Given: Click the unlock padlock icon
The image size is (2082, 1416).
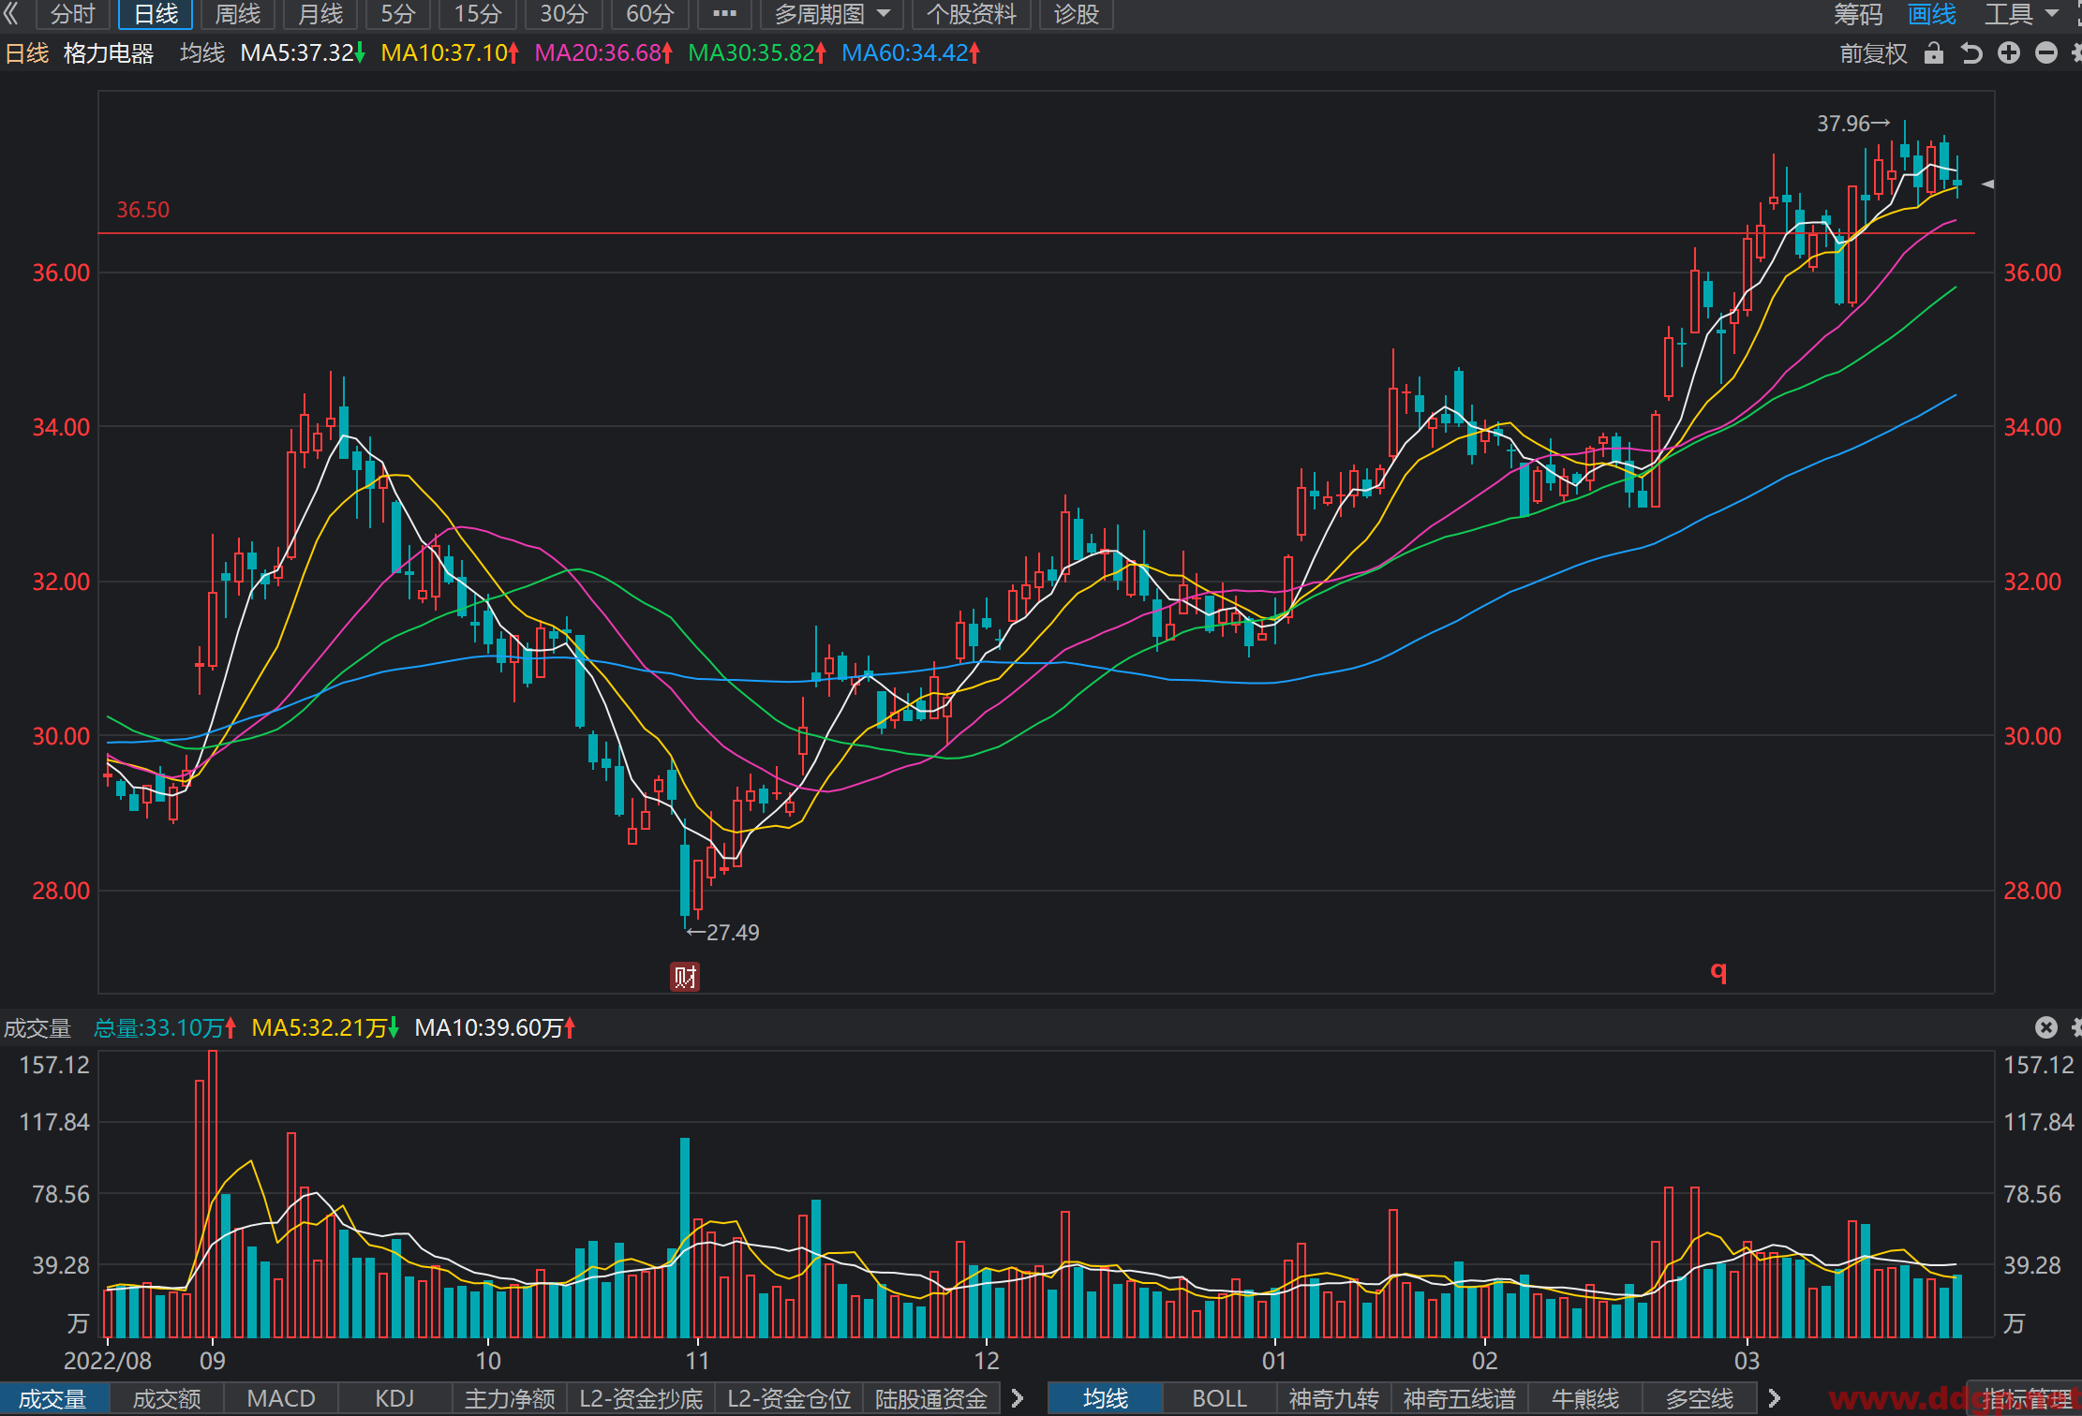Looking at the screenshot, I should pyautogui.click(x=1933, y=53).
